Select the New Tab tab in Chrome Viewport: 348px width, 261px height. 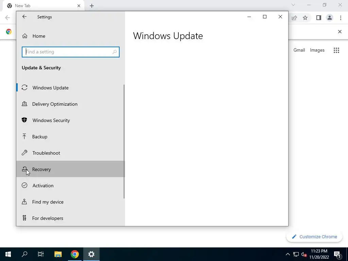(x=43, y=6)
